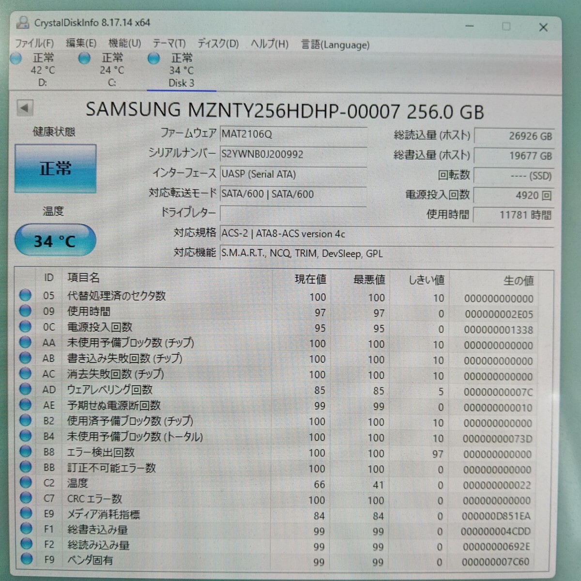Click the standard field ACS-2 | ATA8-ACS
The height and width of the screenshot is (581, 581).
click(387, 234)
